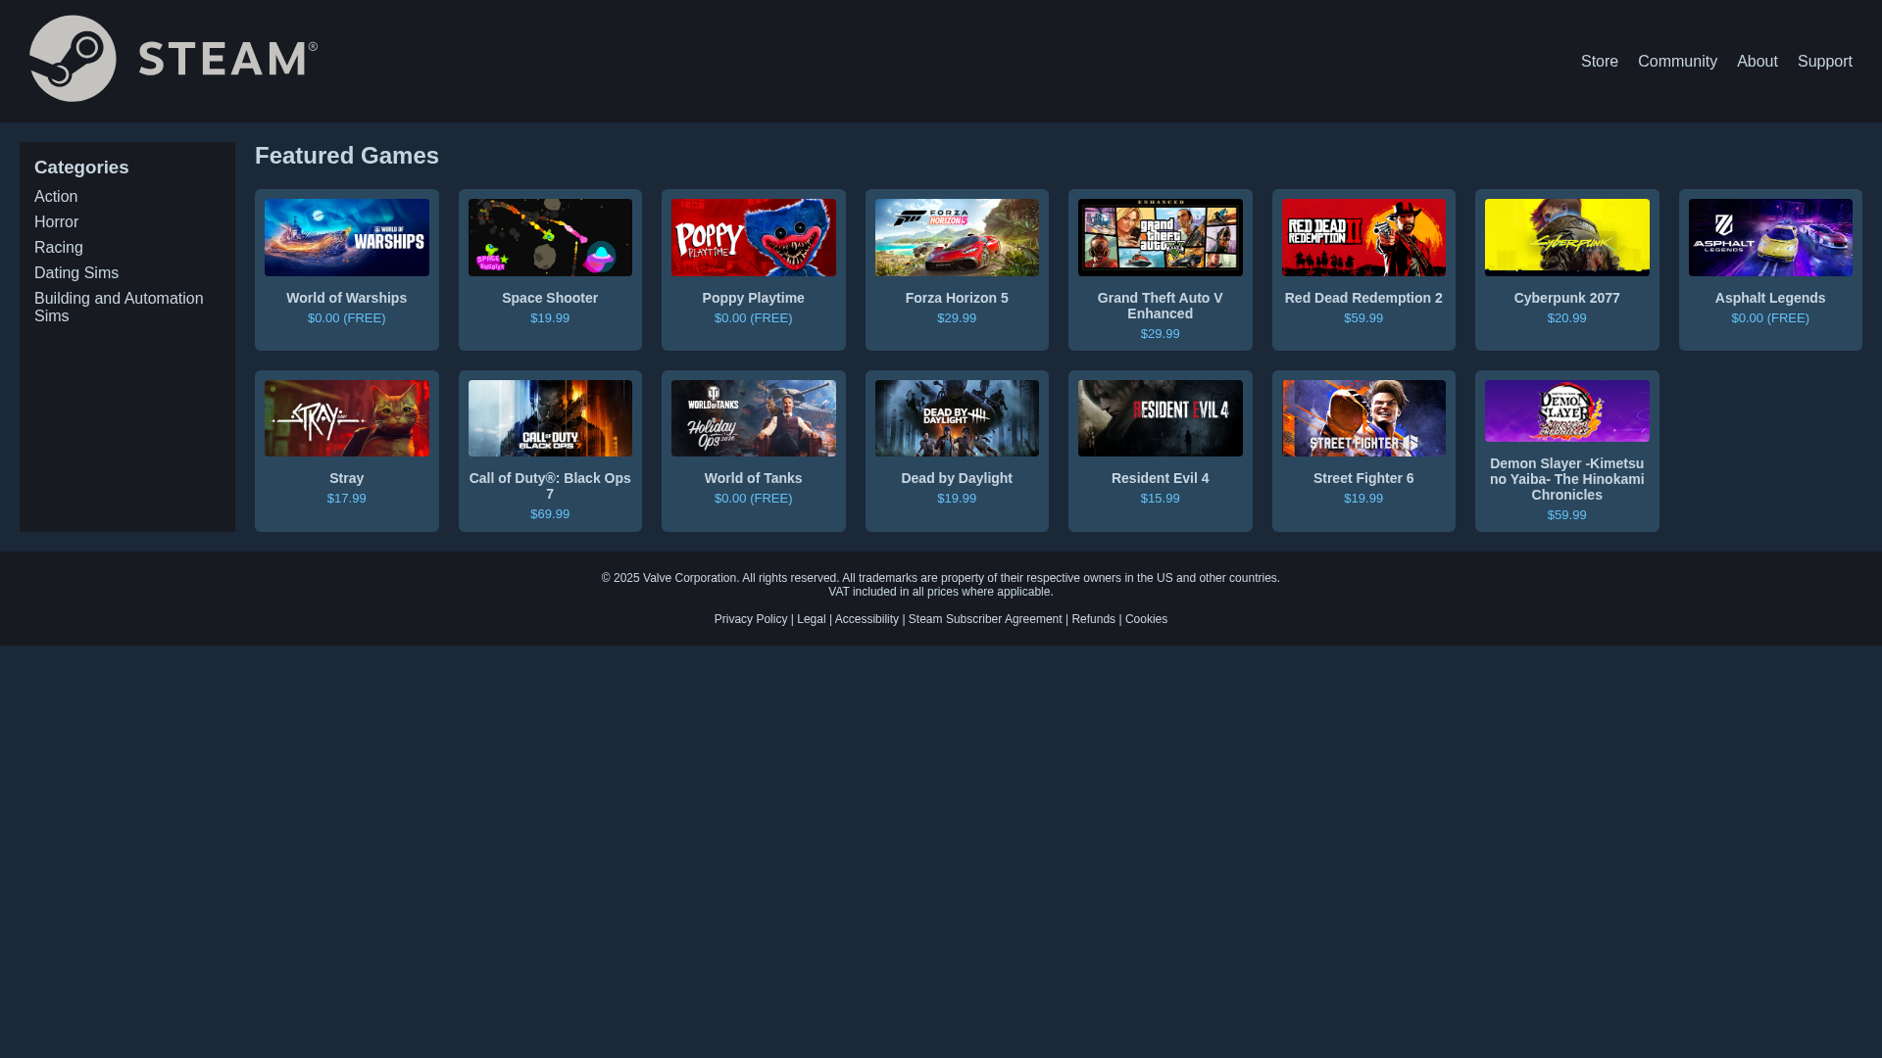Open the Resident Evil 4 thumbnail
Viewport: 1882px width, 1058px height.
(x=1160, y=418)
